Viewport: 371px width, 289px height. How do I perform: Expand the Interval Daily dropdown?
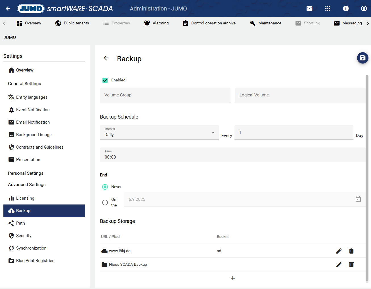pos(159,132)
